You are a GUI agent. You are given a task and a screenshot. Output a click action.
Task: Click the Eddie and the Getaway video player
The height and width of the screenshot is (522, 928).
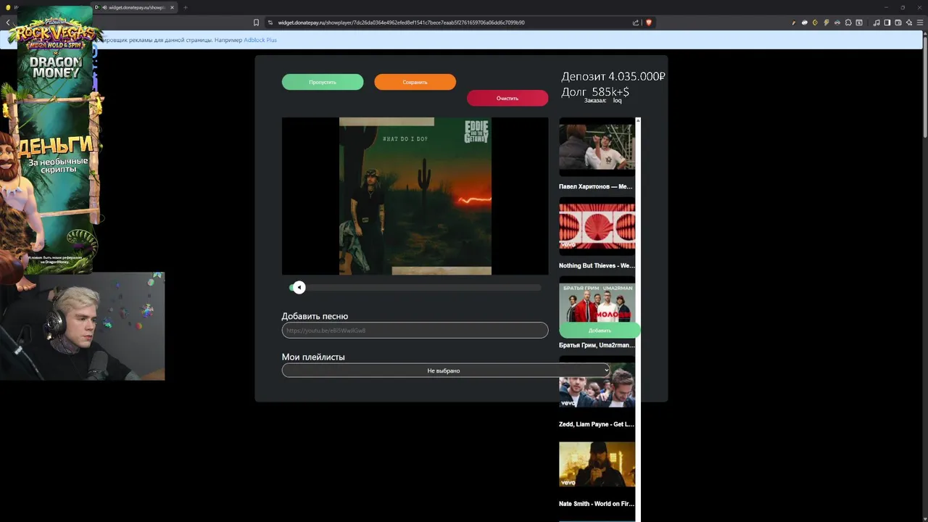(x=415, y=196)
